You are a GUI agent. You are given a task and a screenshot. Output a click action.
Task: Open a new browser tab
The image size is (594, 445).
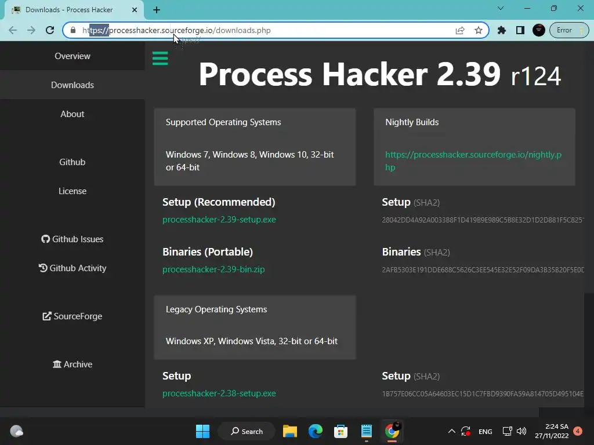tap(157, 10)
